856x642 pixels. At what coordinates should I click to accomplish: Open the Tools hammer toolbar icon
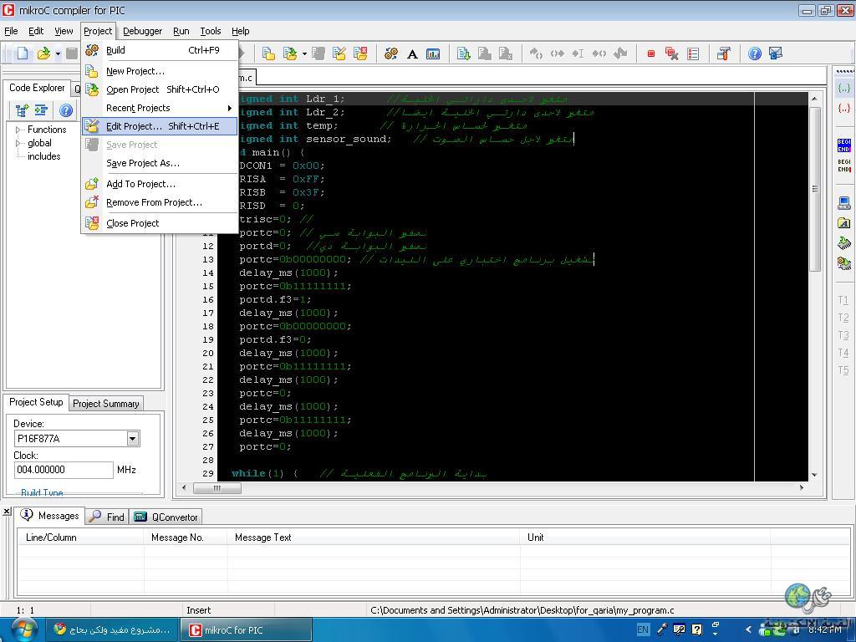click(x=724, y=53)
